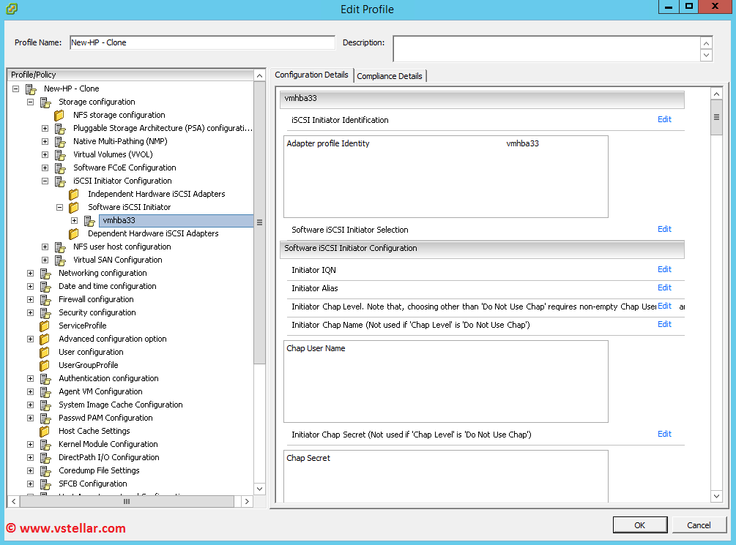Select Dependent Hardware iSCSI Adapters tree item
Image resolution: width=736 pixels, height=545 pixels.
(153, 234)
